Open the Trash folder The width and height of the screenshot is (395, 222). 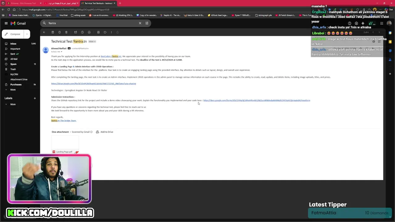click(x=20, y=69)
